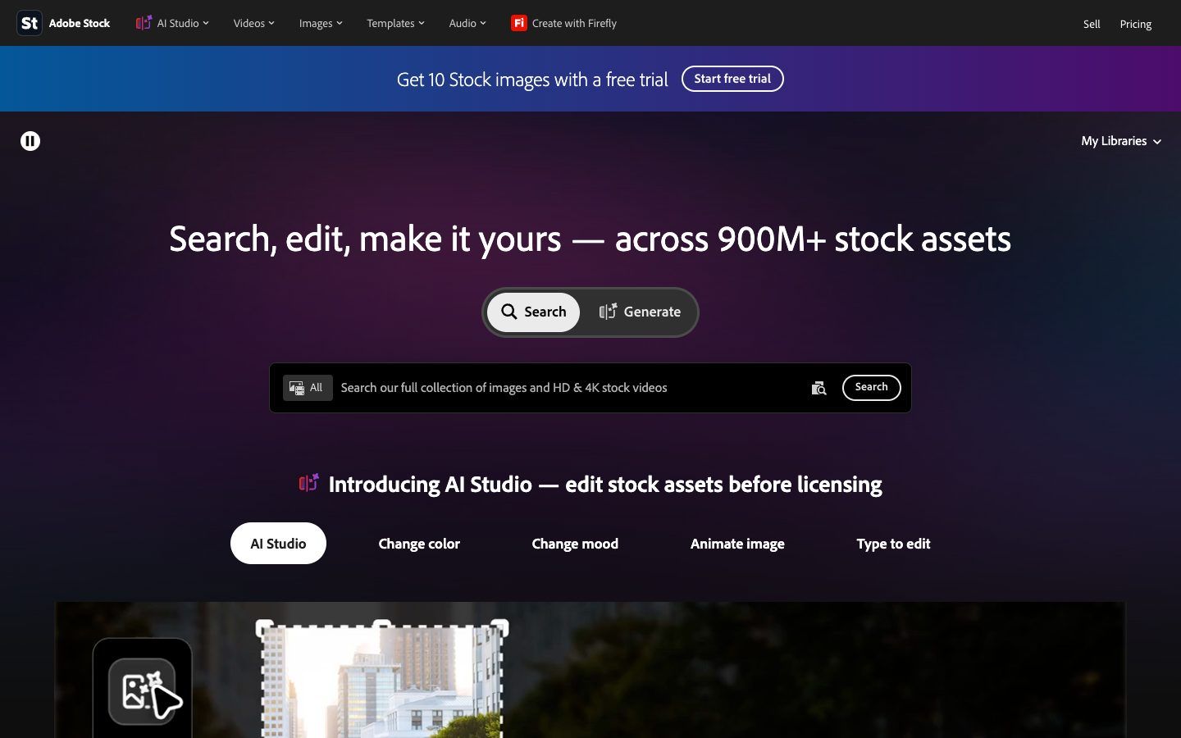Click the AI Studio icon beside Introducing heading
Screen dimensions: 1181x738
(x=309, y=483)
